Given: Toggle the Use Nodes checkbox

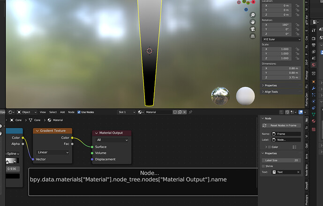Looking at the screenshot, I should pos(79,112).
